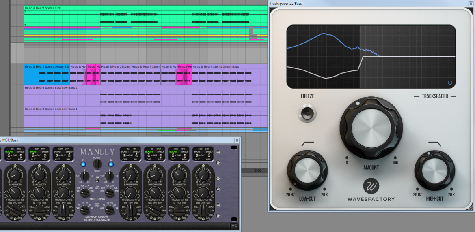
Task: Click the Low-Cut knob in Trackspacer
Action: tap(307, 171)
